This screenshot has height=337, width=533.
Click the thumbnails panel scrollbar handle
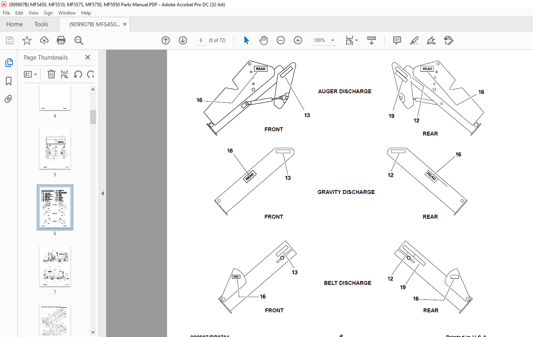click(93, 117)
